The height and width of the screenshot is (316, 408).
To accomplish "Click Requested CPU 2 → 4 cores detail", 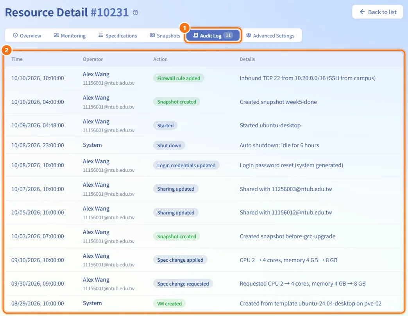I will [x=302, y=284].
